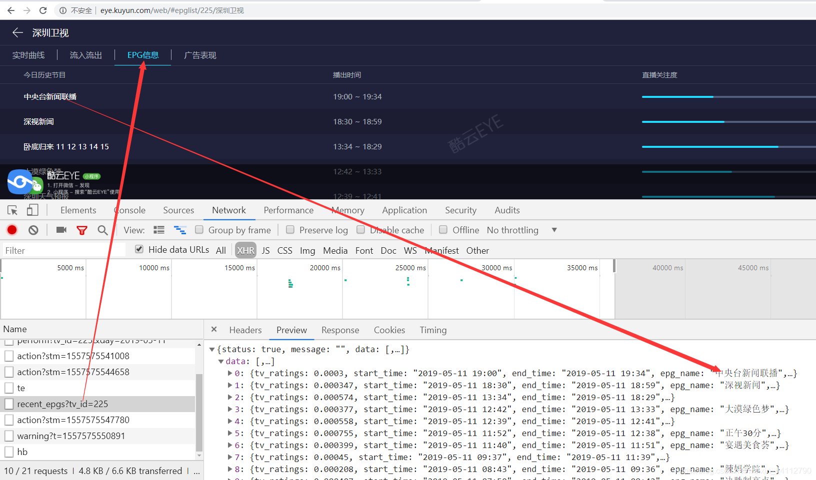Image resolution: width=816 pixels, height=480 pixels.
Task: Open the Timing detail tab
Action: click(433, 330)
